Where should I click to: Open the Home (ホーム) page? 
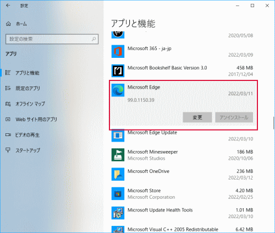click(x=16, y=24)
